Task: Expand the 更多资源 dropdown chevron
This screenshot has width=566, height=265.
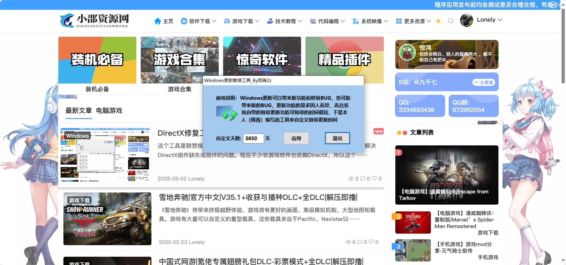Action: [429, 21]
